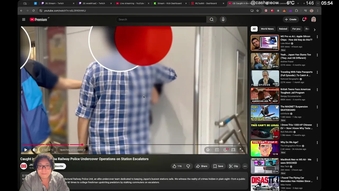
Task: Open the Extensions puzzle icon
Action: tap(296, 11)
